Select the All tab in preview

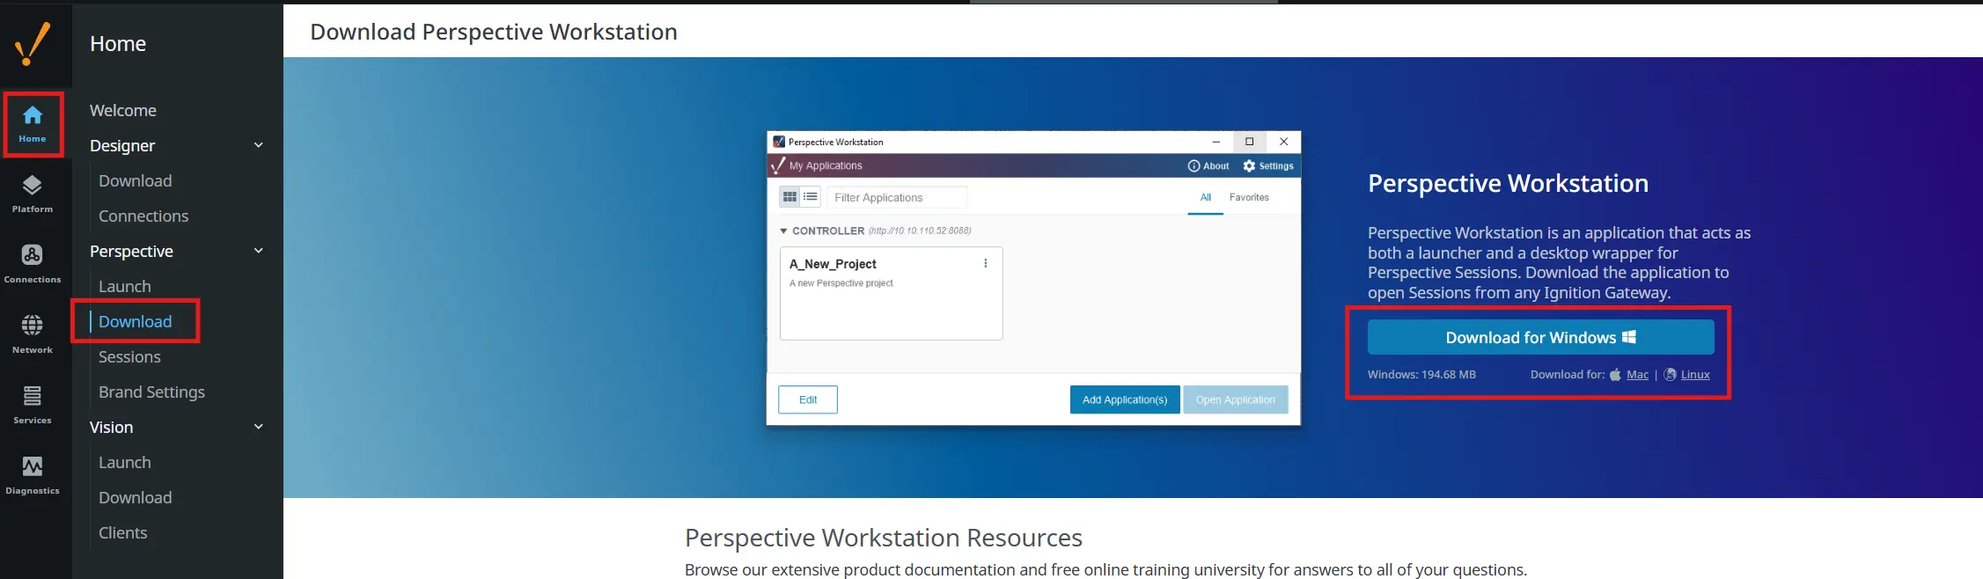click(1206, 197)
